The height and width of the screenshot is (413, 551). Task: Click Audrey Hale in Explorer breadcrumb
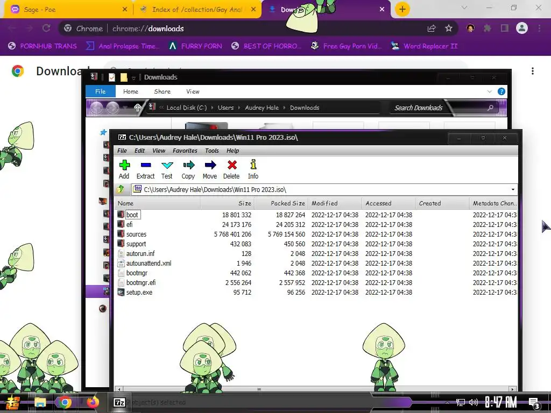tap(262, 108)
